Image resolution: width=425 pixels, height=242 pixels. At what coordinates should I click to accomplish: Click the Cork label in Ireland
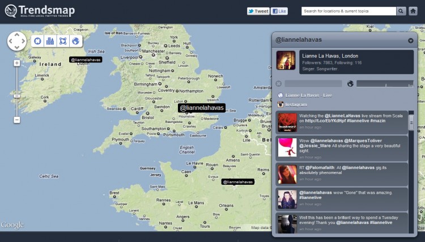(x=45, y=97)
